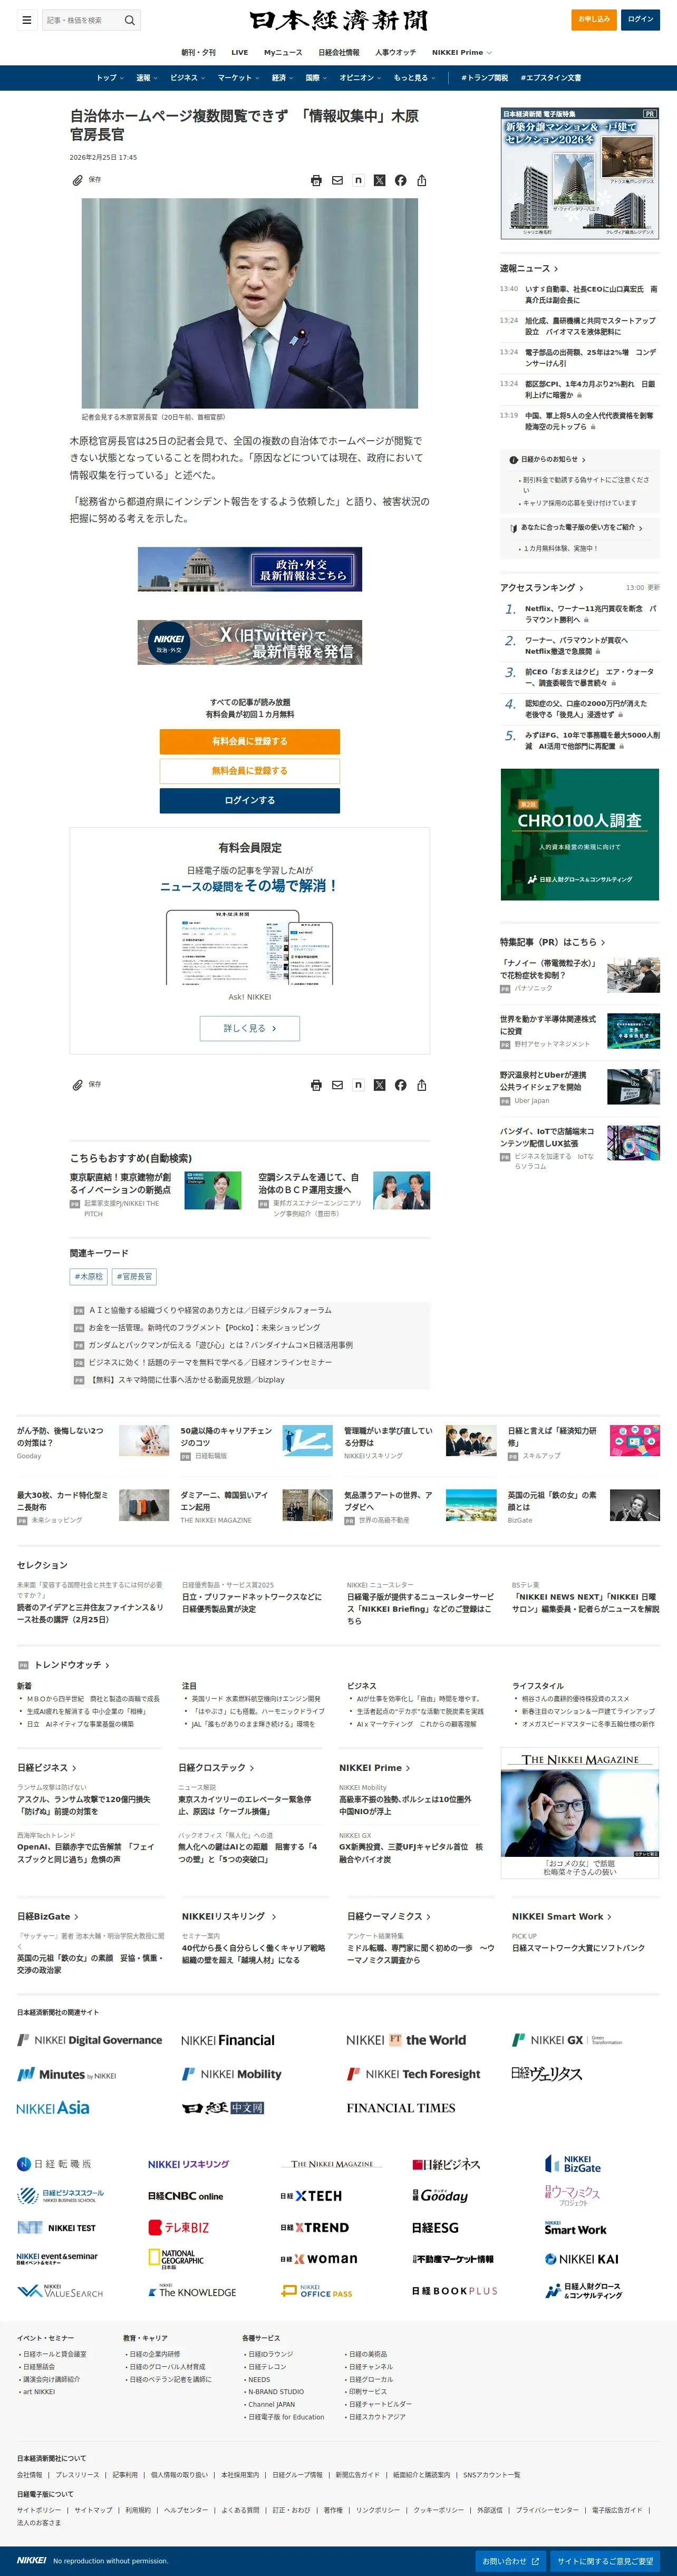
Task: Click the press conference article photo
Action: [250, 303]
